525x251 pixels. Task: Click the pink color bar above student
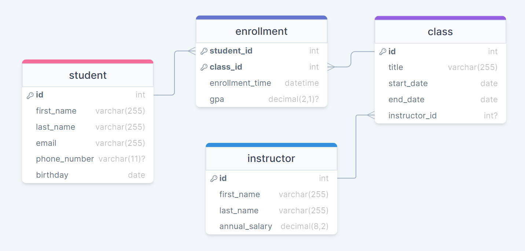[x=88, y=62]
